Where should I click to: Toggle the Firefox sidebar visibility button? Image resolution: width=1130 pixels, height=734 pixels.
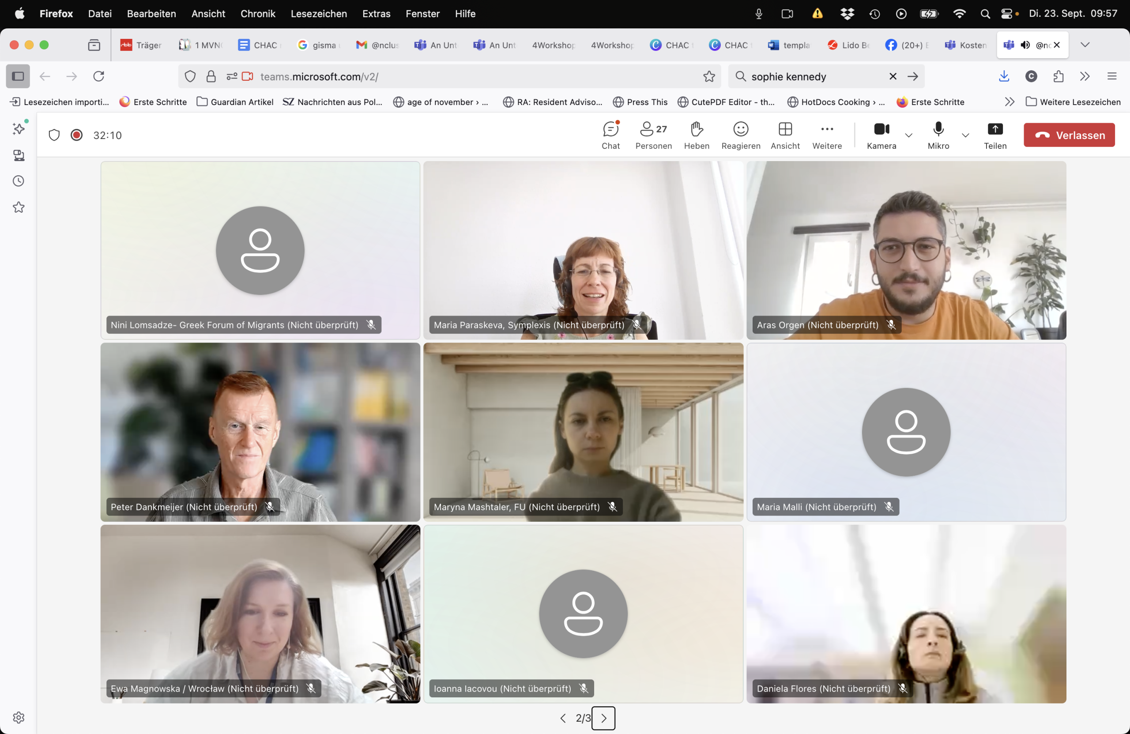click(x=18, y=76)
